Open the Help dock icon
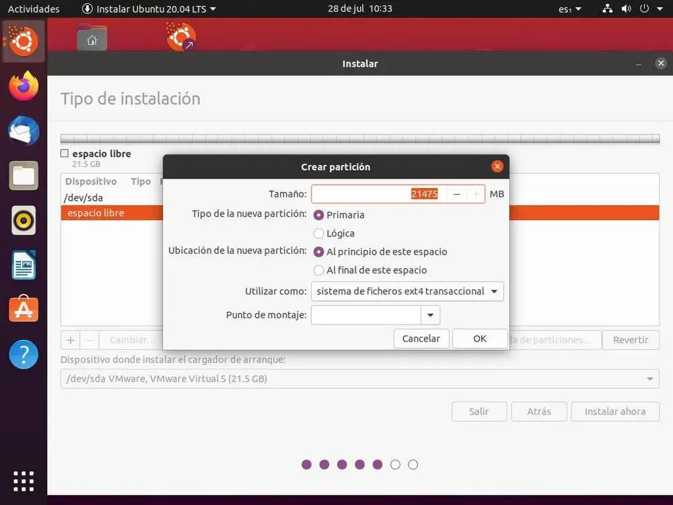 (x=24, y=354)
